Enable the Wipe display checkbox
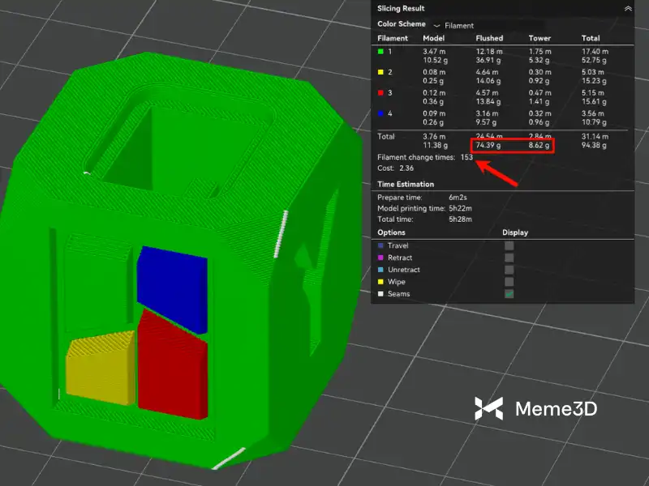Viewport: 649px width, 486px height. [509, 282]
